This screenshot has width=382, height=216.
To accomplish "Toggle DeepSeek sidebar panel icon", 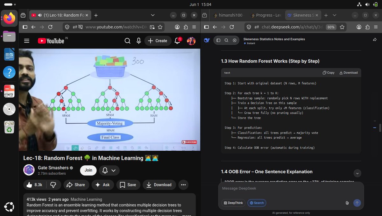I will click(x=218, y=40).
